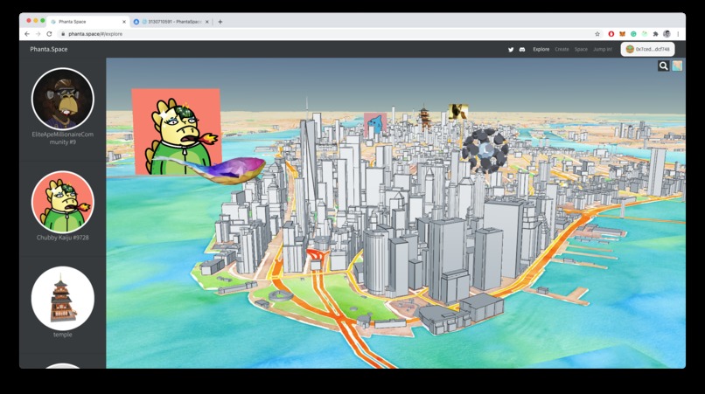Viewport: 705px width, 394px height.
Task: Open the Discord link in the header
Action: click(x=522, y=50)
